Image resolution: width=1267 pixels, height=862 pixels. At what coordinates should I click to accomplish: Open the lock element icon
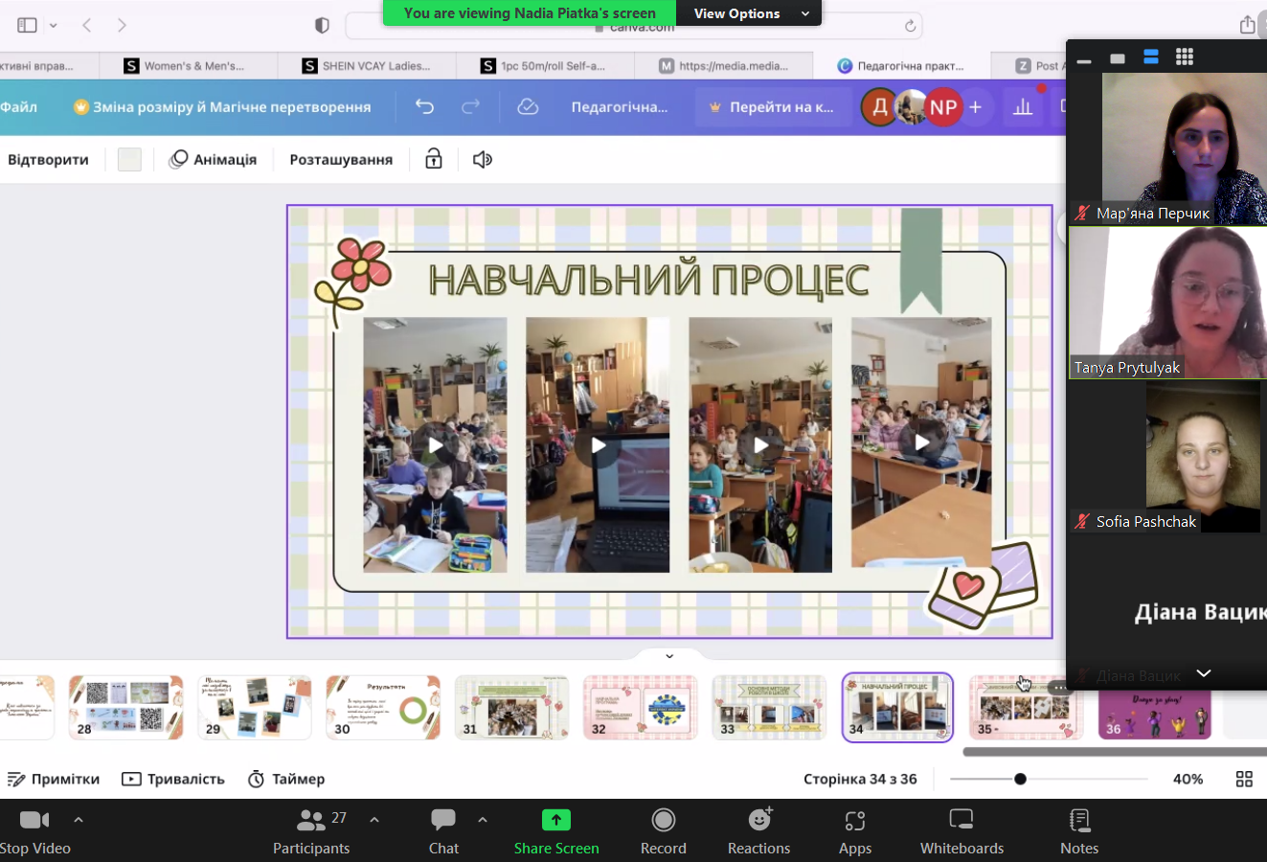(434, 159)
